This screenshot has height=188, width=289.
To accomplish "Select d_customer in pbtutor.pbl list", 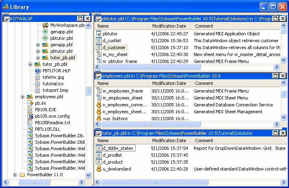I will coord(114,48).
